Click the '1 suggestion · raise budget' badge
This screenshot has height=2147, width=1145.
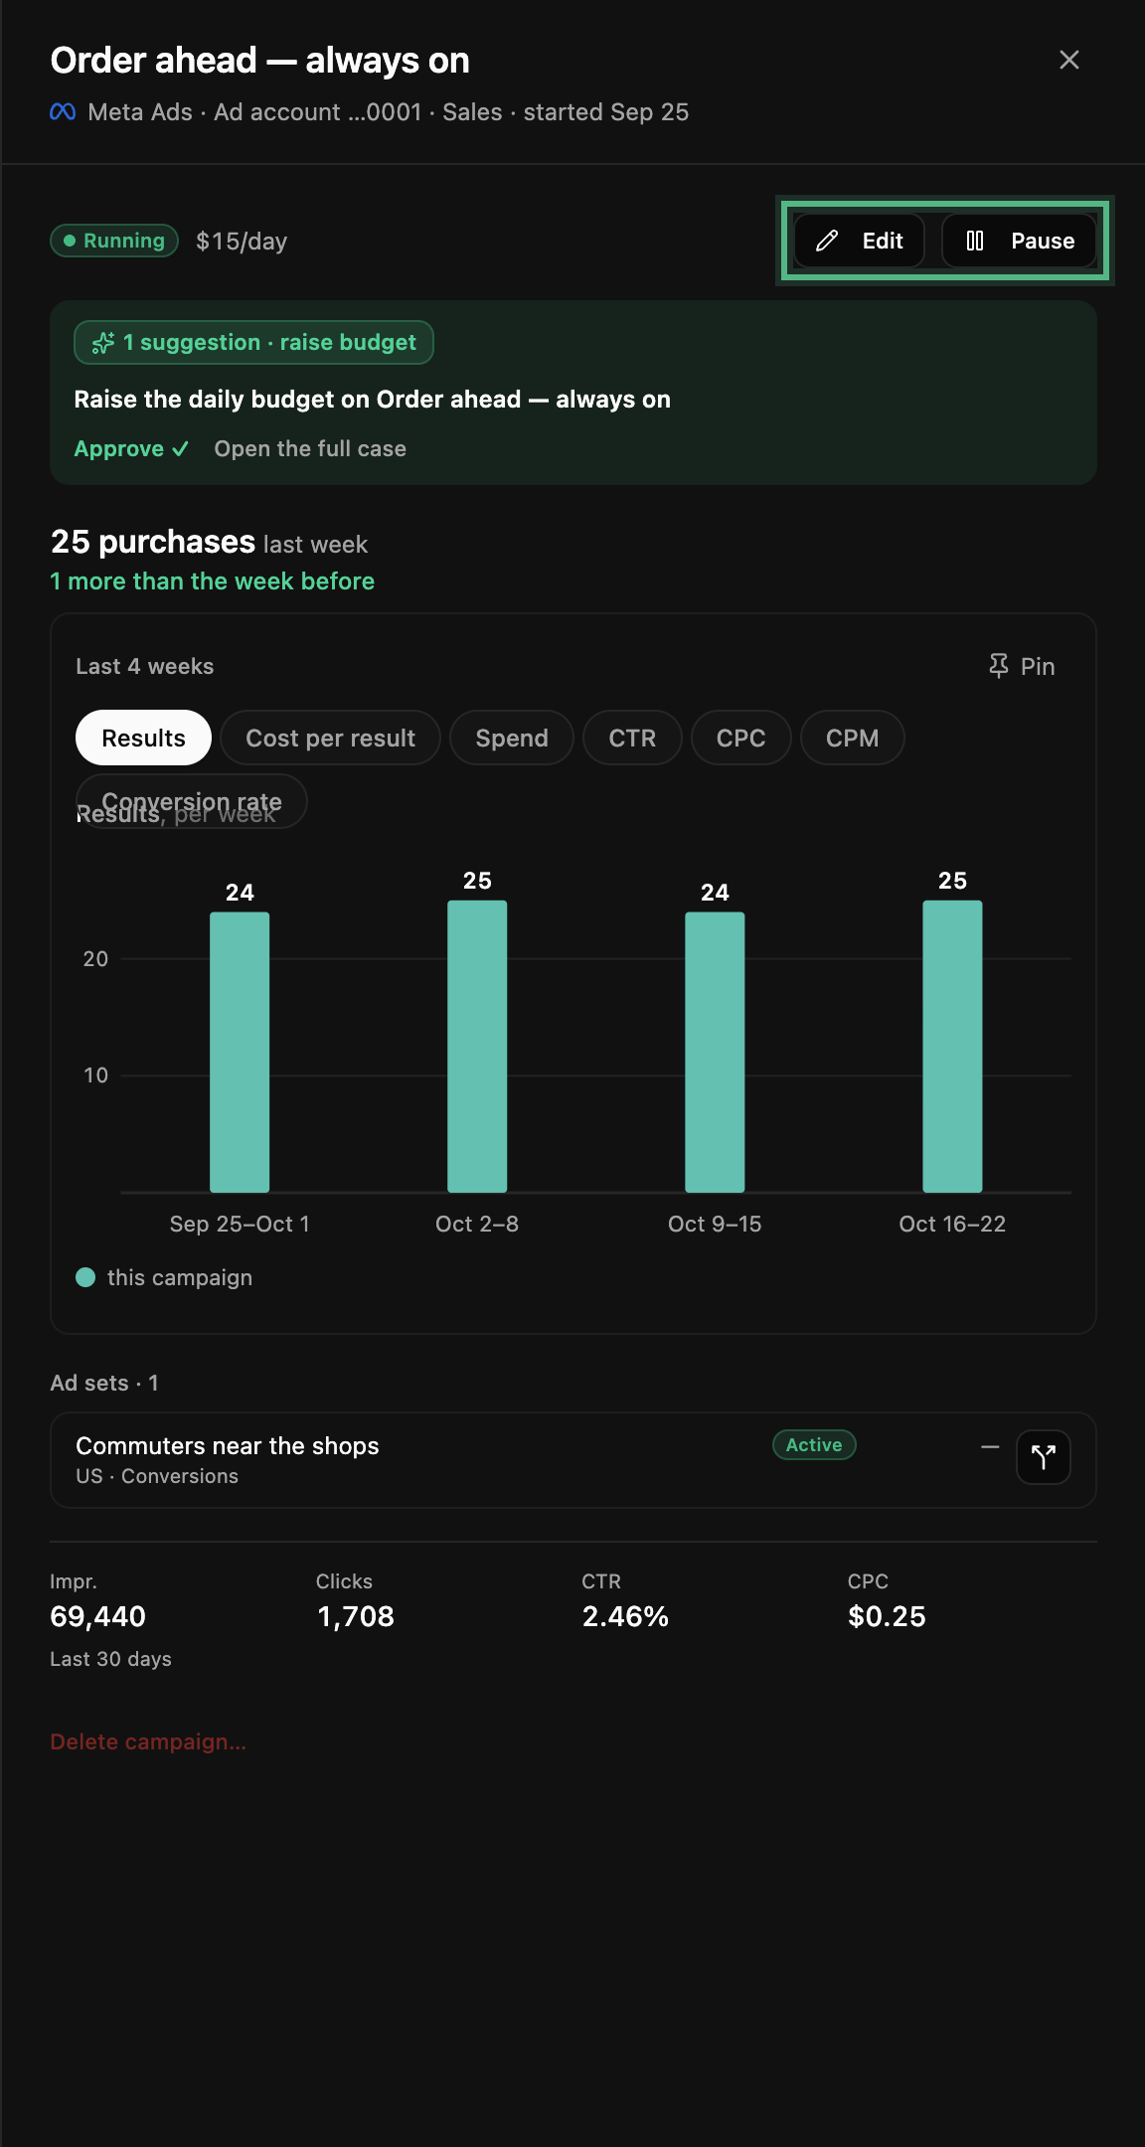coord(253,343)
